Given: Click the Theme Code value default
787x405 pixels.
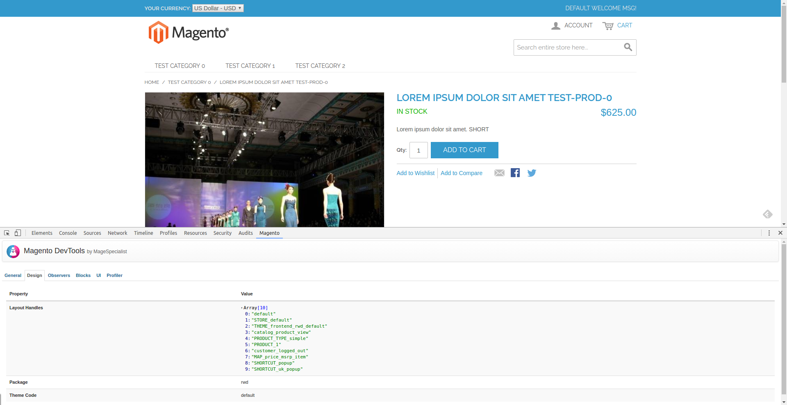Looking at the screenshot, I should (248, 395).
